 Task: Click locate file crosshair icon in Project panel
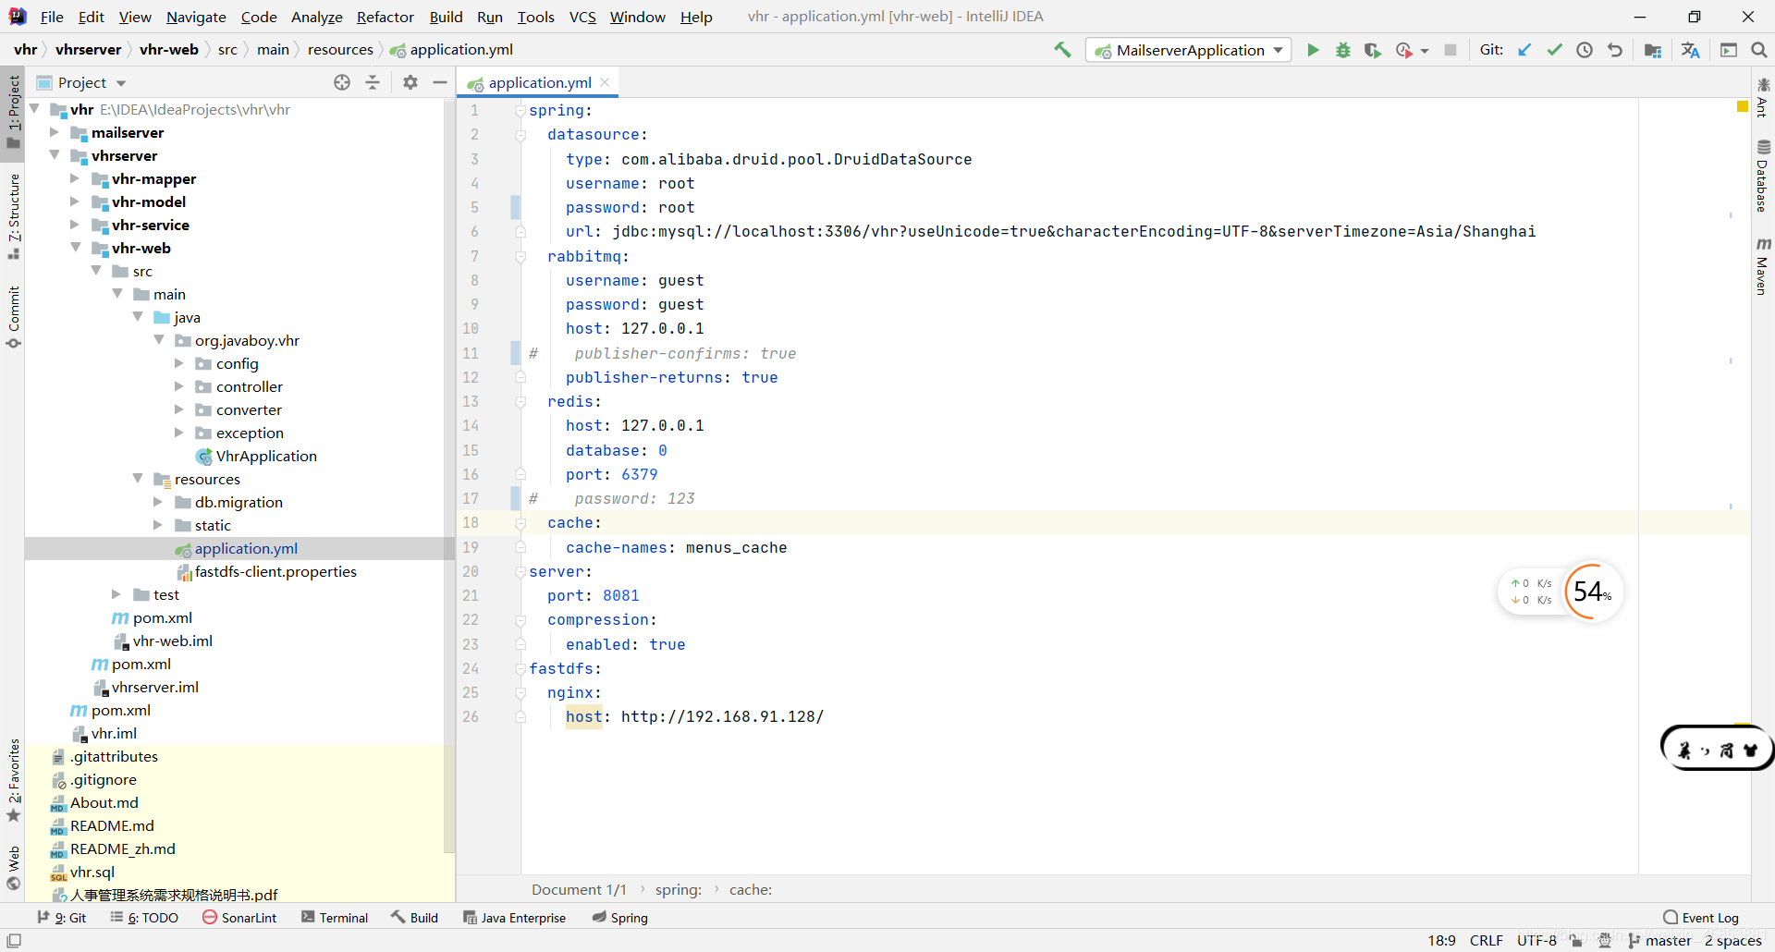click(342, 82)
